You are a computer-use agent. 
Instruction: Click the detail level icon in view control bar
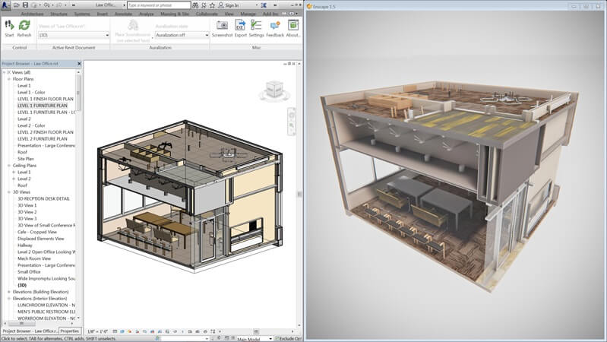pyautogui.click(x=115, y=331)
